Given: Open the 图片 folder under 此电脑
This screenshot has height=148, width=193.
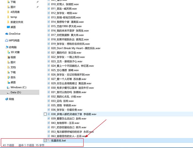Looking at the screenshot, I should pyautogui.click(x=13, y=62).
